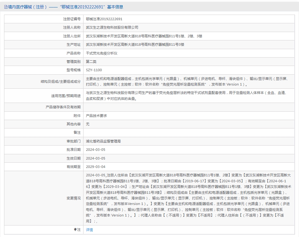The width and height of the screenshot is (299, 237).
Task: Click the 结构及组成/主要组成成分 label
Action: pyautogui.click(x=61, y=81)
